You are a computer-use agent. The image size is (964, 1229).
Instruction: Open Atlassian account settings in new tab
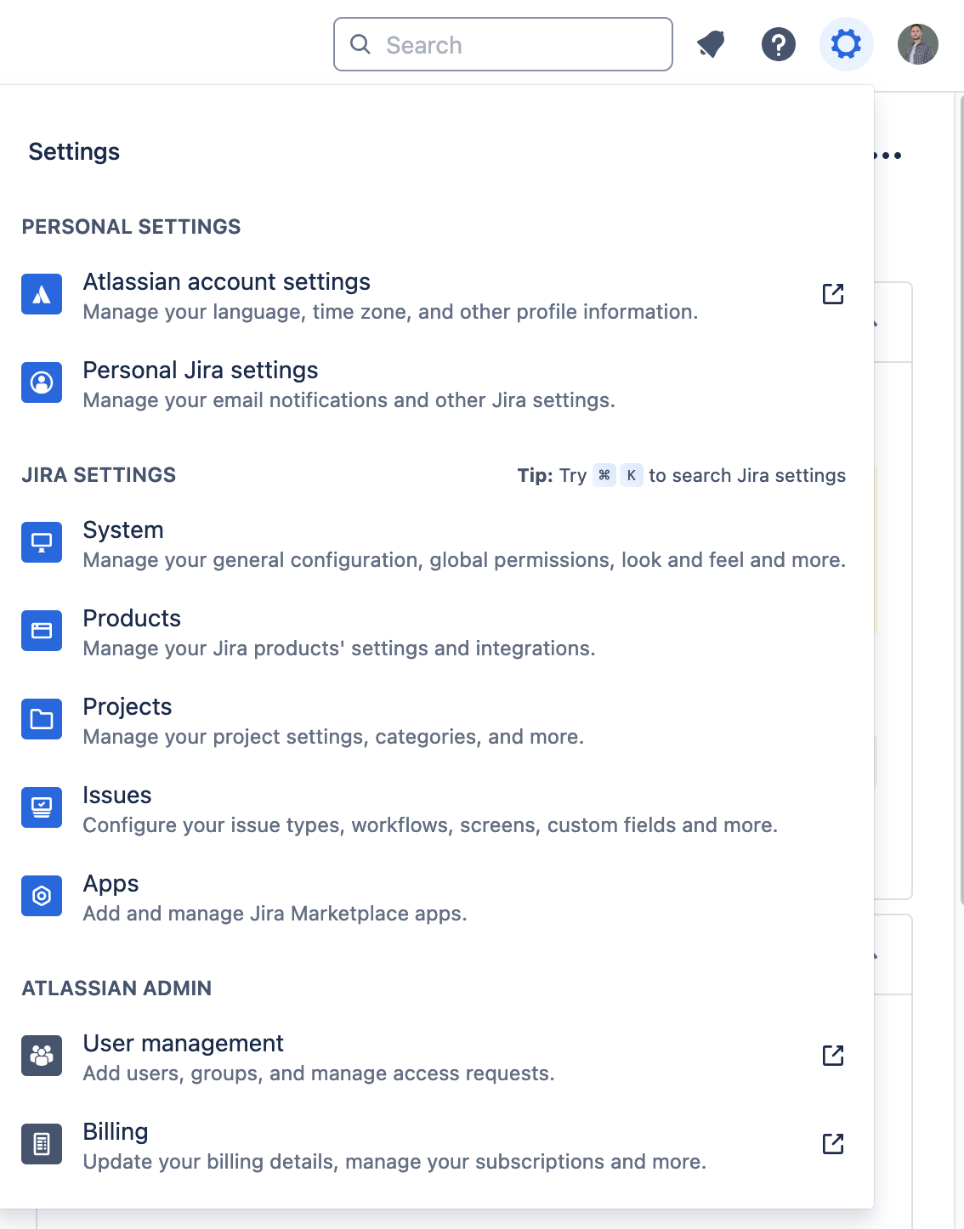[833, 294]
